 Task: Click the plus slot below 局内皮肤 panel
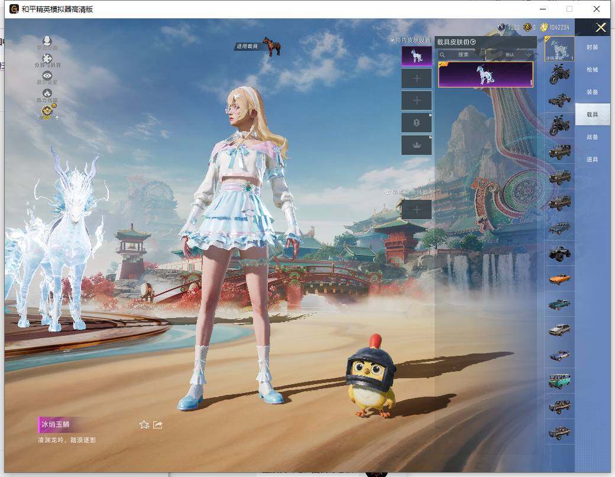[416, 209]
